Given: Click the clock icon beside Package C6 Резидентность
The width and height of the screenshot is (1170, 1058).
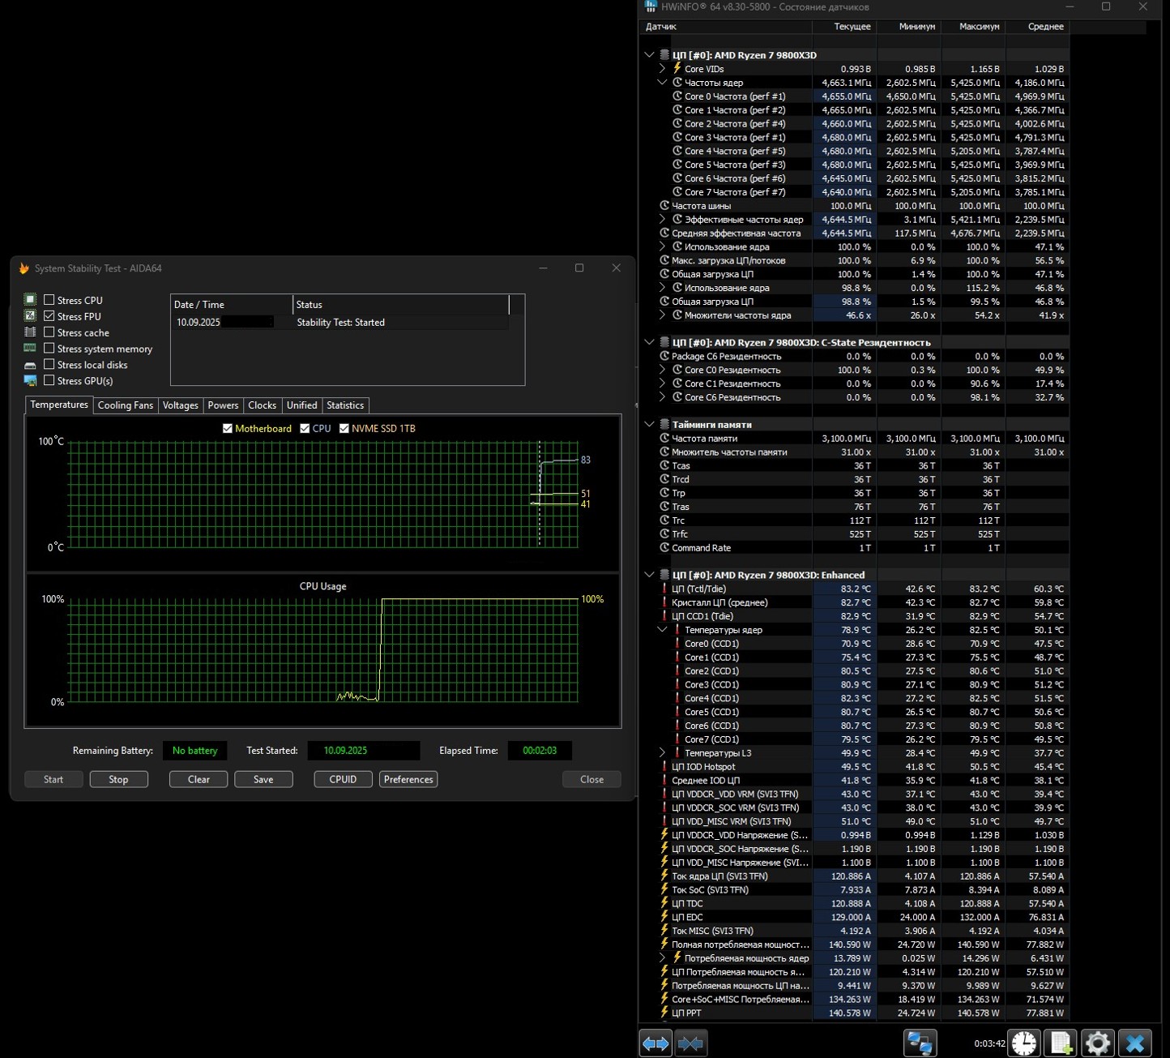Looking at the screenshot, I should 664,356.
